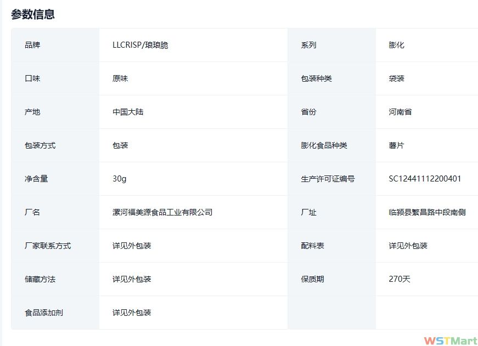Click the 中国大陆 origin value
The width and height of the screenshot is (478, 346).
click(x=128, y=112)
